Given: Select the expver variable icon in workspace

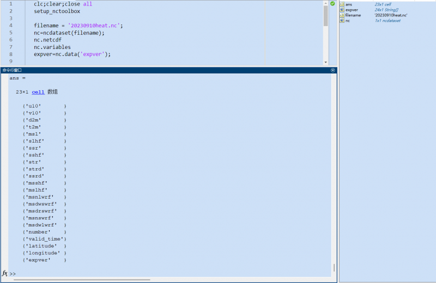Looking at the screenshot, I should (342, 10).
